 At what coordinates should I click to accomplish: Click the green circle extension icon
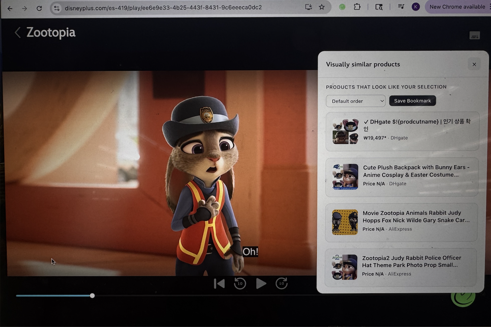tap(342, 7)
